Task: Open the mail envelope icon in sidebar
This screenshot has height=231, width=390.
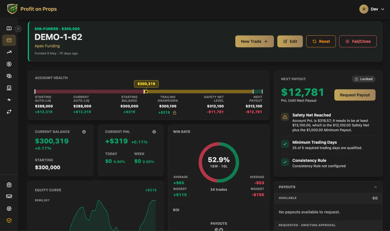Action: tap(9, 196)
